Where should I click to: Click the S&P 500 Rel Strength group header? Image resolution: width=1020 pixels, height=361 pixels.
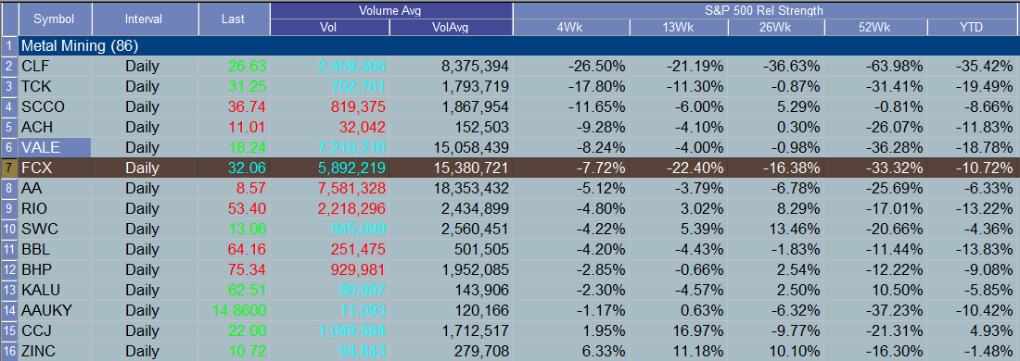[766, 10]
